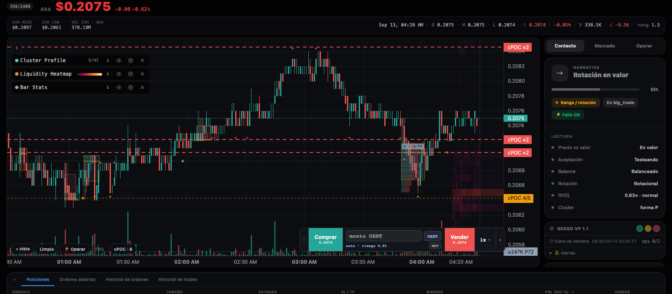Screen dimensions: 672x294
Task: Toggle the cPOC · 6 overlay
Action: [123, 249]
